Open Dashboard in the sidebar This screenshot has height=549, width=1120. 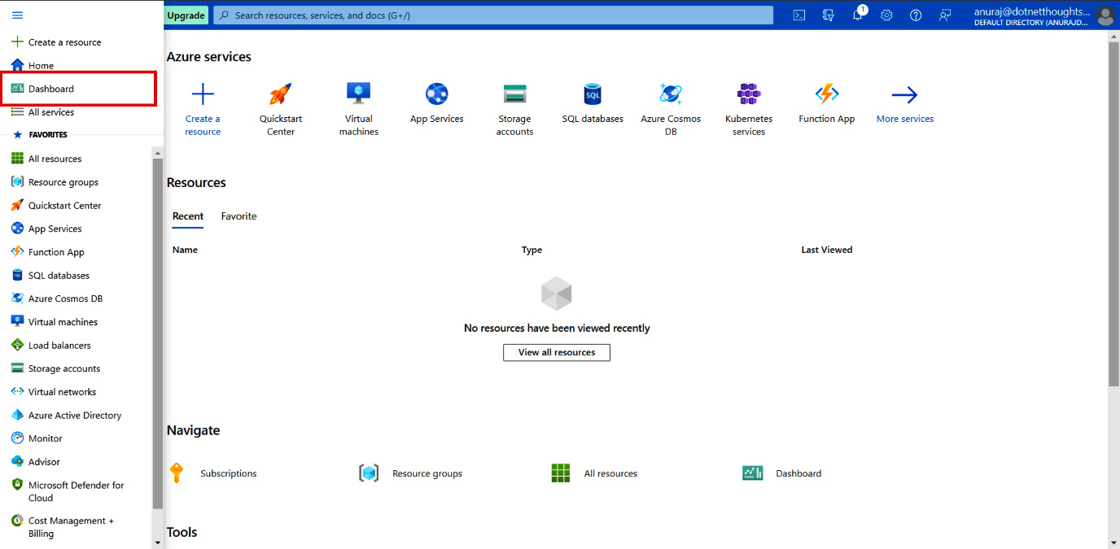coord(42,89)
